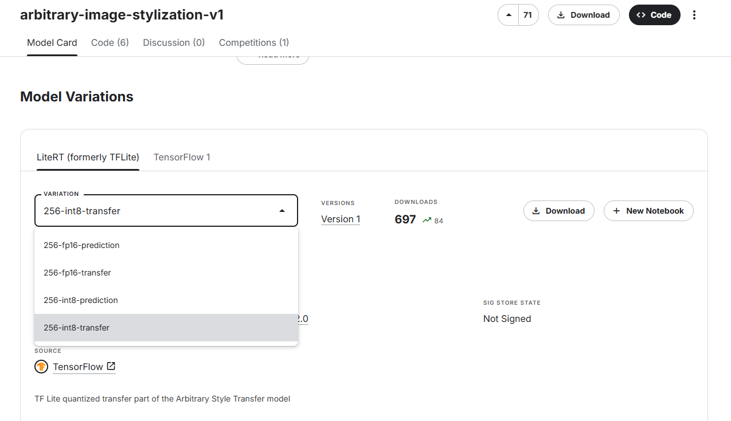Viewport: 731px width, 421px height.
Task: Collapse the Variation dropdown arrow
Action: tap(282, 211)
